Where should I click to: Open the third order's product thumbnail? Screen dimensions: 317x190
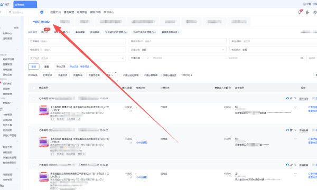point(44,177)
